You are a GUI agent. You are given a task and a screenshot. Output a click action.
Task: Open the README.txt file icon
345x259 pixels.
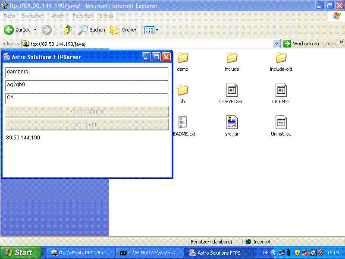tap(183, 122)
